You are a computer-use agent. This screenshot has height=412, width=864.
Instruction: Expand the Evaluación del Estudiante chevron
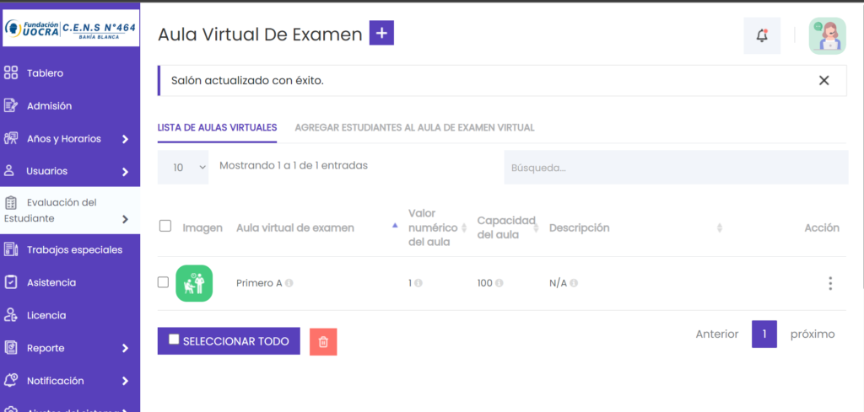click(x=125, y=219)
